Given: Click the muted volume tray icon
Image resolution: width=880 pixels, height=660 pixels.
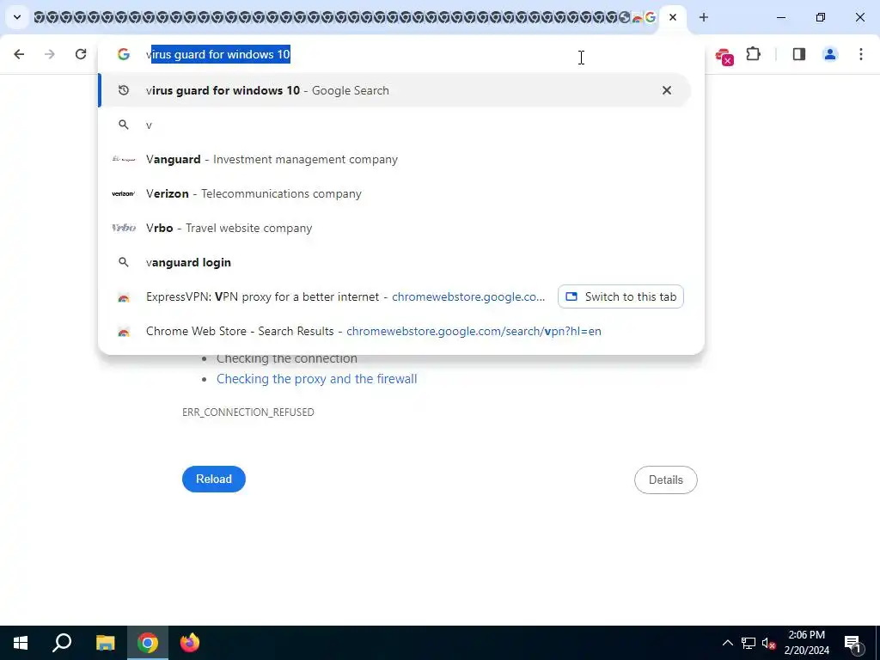Looking at the screenshot, I should (769, 643).
